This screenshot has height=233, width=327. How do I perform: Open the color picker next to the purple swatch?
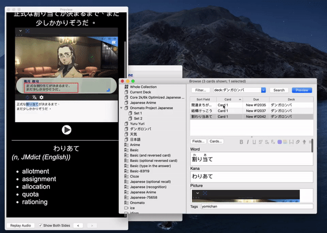(x=285, y=142)
